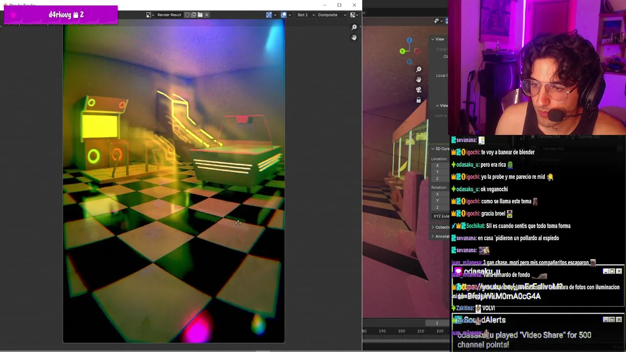The width and height of the screenshot is (626, 352).
Task: Close the odasaku_u alert popup
Action: (619, 271)
